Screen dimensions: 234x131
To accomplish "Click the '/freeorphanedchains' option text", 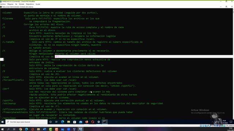I will pyautogui.click(x=15, y=112).
